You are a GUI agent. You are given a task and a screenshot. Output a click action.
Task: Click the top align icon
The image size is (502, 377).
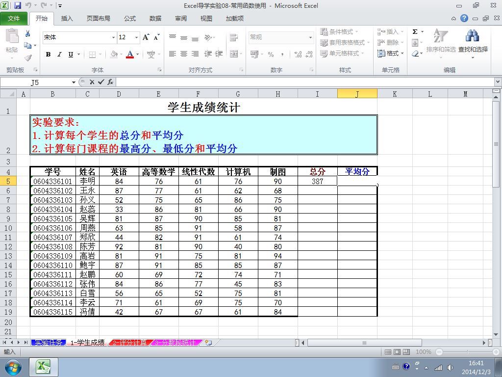(173, 37)
